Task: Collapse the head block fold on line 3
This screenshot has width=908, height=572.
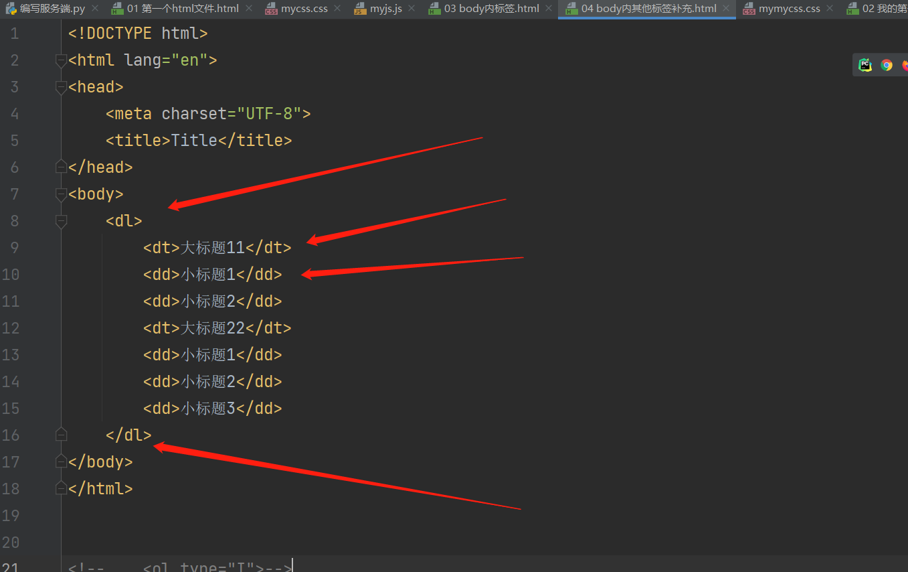Action: tap(61, 87)
